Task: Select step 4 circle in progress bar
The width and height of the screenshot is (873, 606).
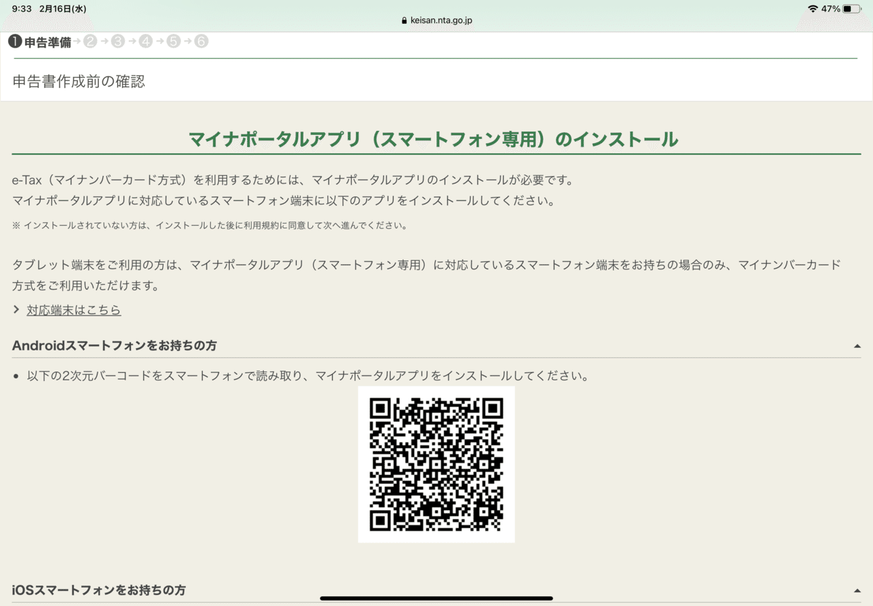Action: coord(146,42)
